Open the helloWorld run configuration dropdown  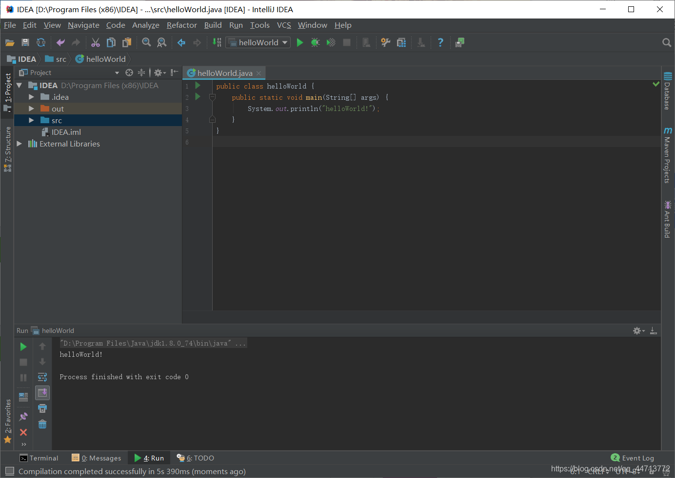pyautogui.click(x=258, y=43)
